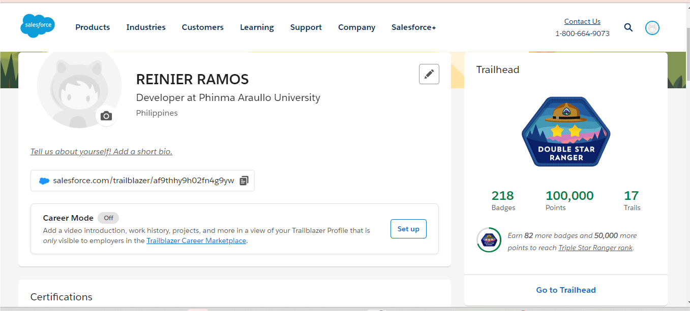This screenshot has width=690, height=311.
Task: Open the Salesforce+ menu item
Action: point(414,27)
